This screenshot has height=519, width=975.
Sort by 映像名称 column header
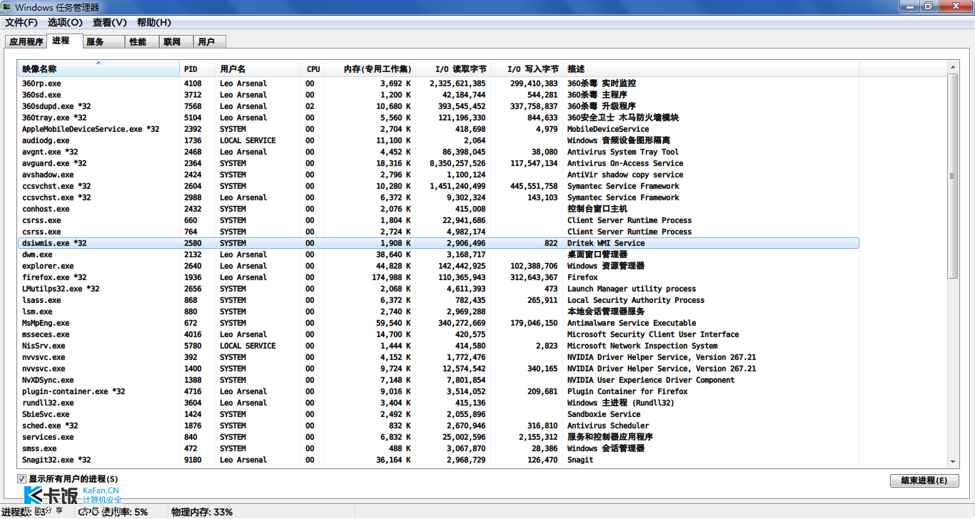tap(98, 69)
